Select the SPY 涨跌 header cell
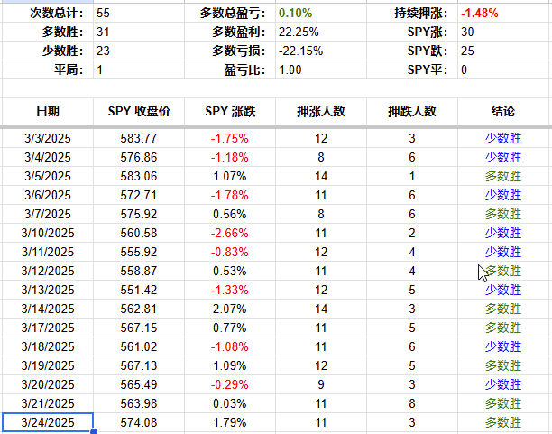 click(230, 112)
